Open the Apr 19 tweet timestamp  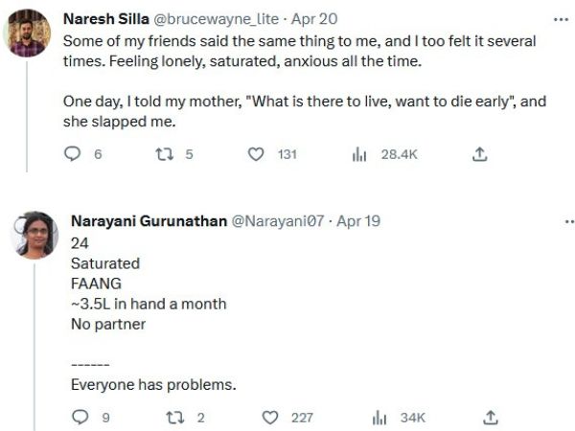coord(358,221)
